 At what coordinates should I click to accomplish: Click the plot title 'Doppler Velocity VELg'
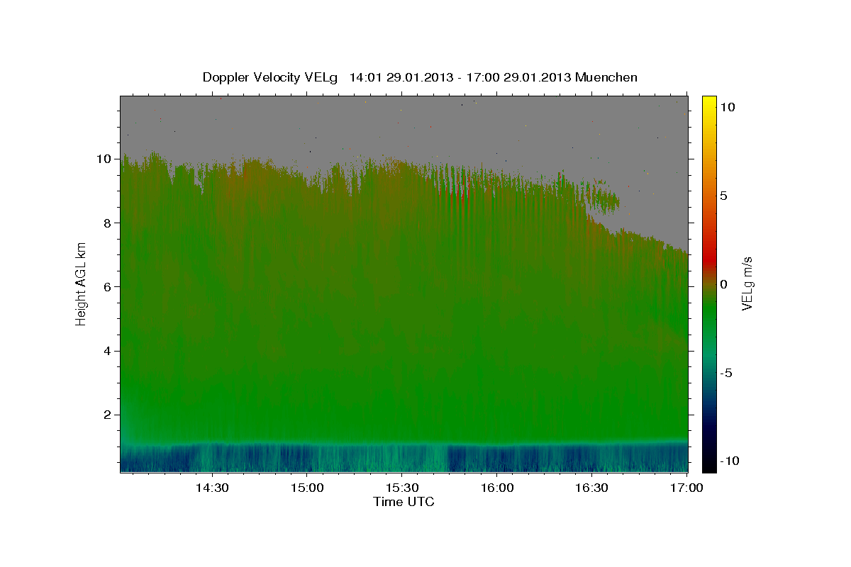272,77
